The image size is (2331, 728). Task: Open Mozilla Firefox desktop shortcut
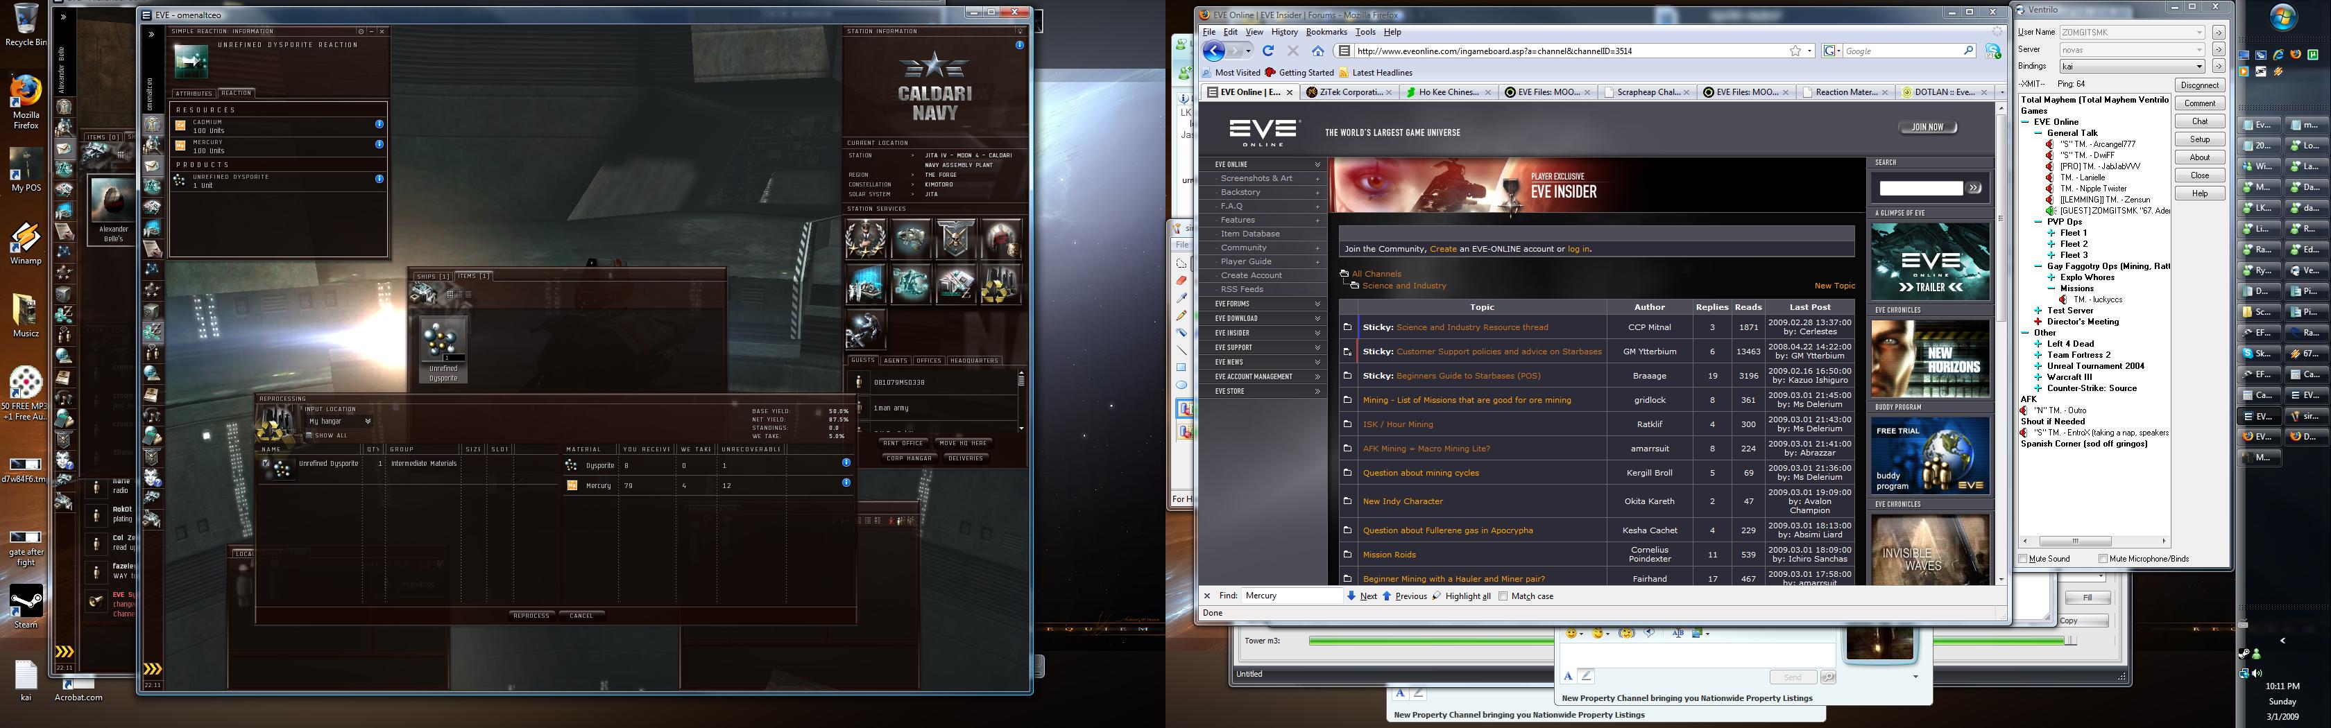[26, 101]
